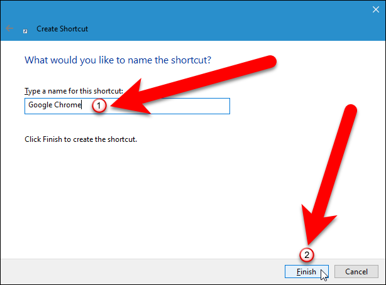
Task: Click the "Create Shortcut" title text
Action: coord(62,29)
